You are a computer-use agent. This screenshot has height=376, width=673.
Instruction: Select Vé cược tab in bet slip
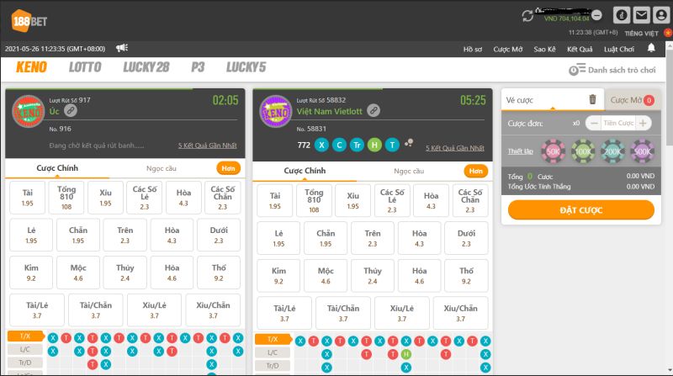tap(553, 99)
